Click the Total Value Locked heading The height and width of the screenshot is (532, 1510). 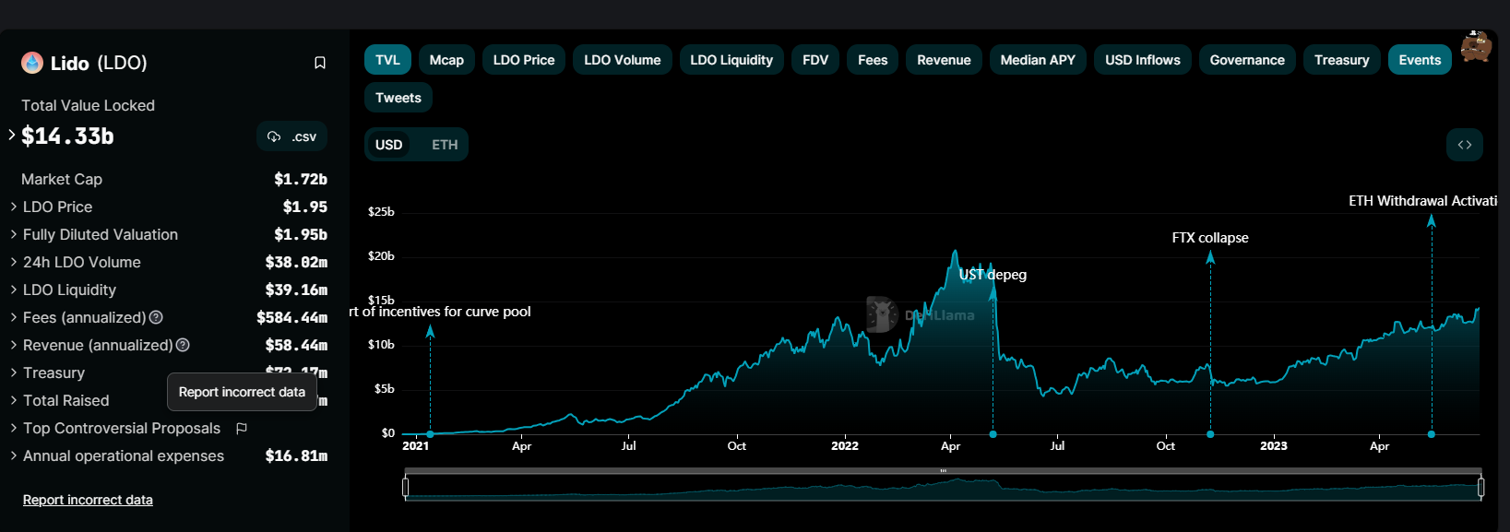88,105
